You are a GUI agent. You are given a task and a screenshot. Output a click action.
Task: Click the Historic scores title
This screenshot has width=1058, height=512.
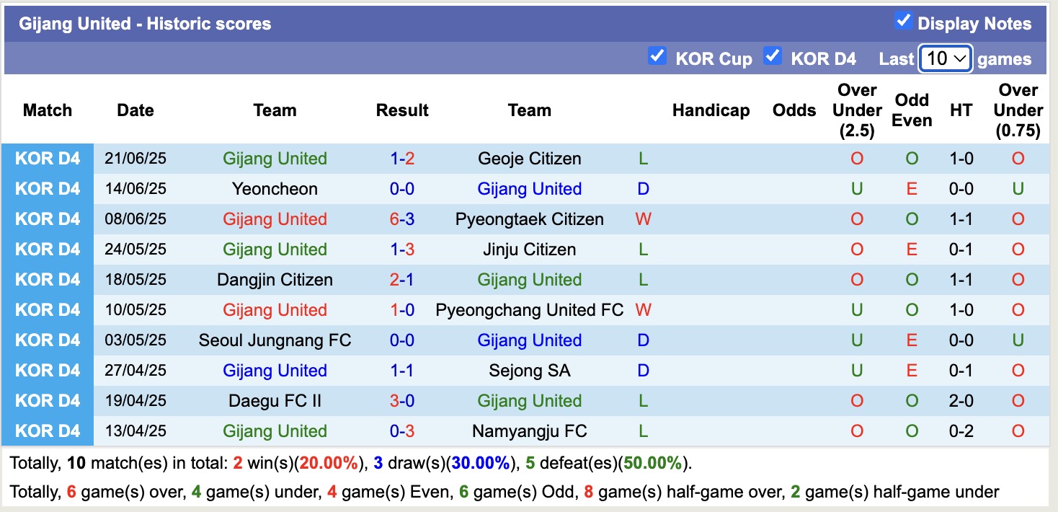144,23
